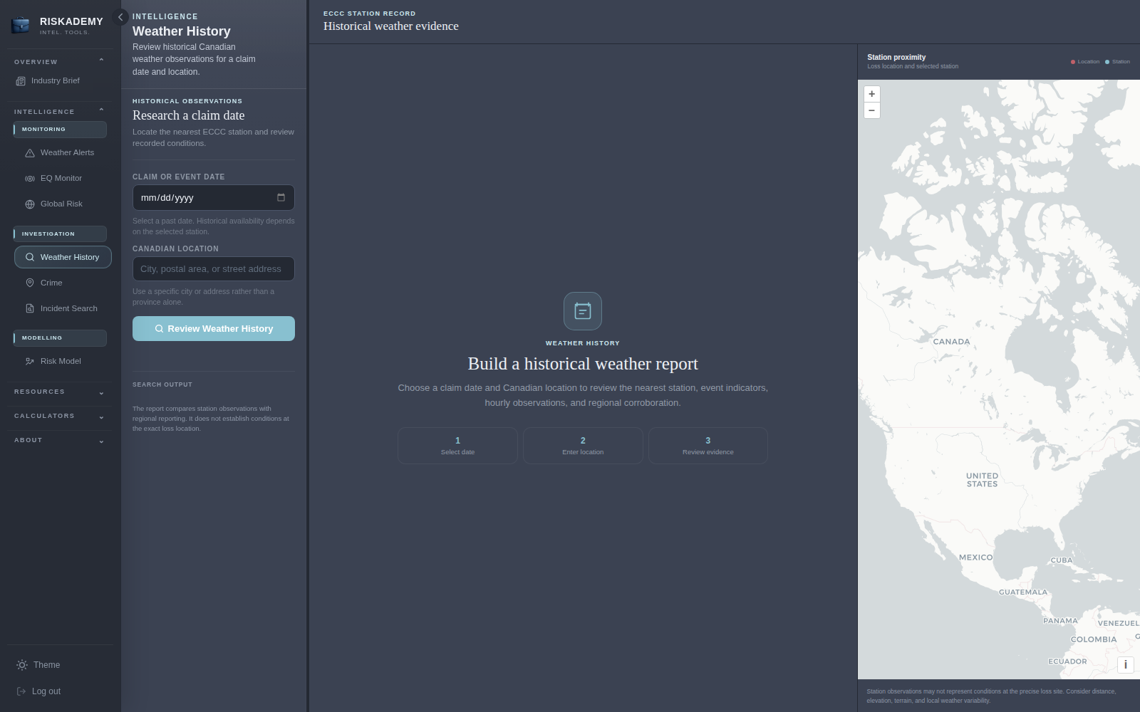Expand the Calculators section
This screenshot has height=712, width=1140.
60,416
